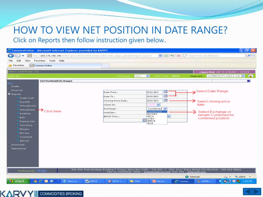Open a new blank browser tab
The image size is (263, 197).
pyautogui.click(x=105, y=66)
